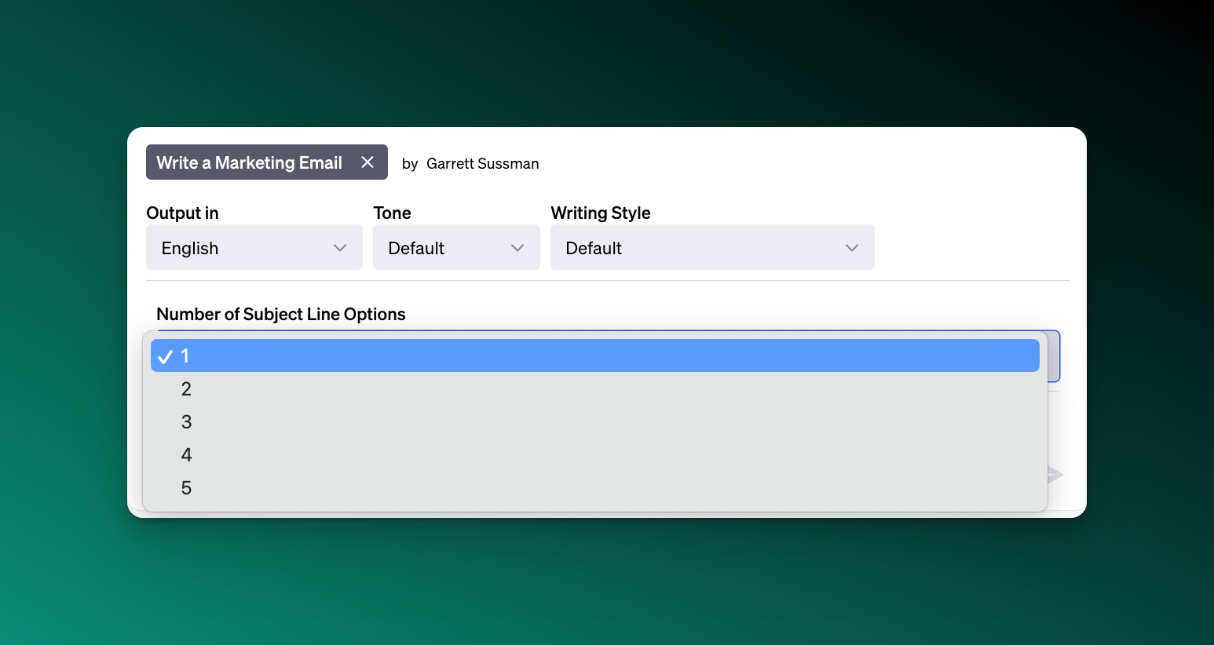The width and height of the screenshot is (1214, 645).
Task: Remove the Write a Marketing Email prompt chip
Action: pyautogui.click(x=367, y=162)
